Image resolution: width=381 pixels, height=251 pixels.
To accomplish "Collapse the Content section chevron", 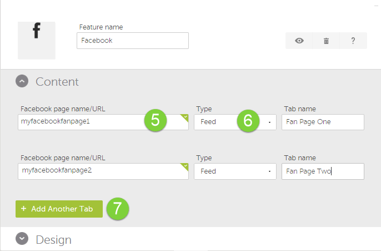I will 22,82.
